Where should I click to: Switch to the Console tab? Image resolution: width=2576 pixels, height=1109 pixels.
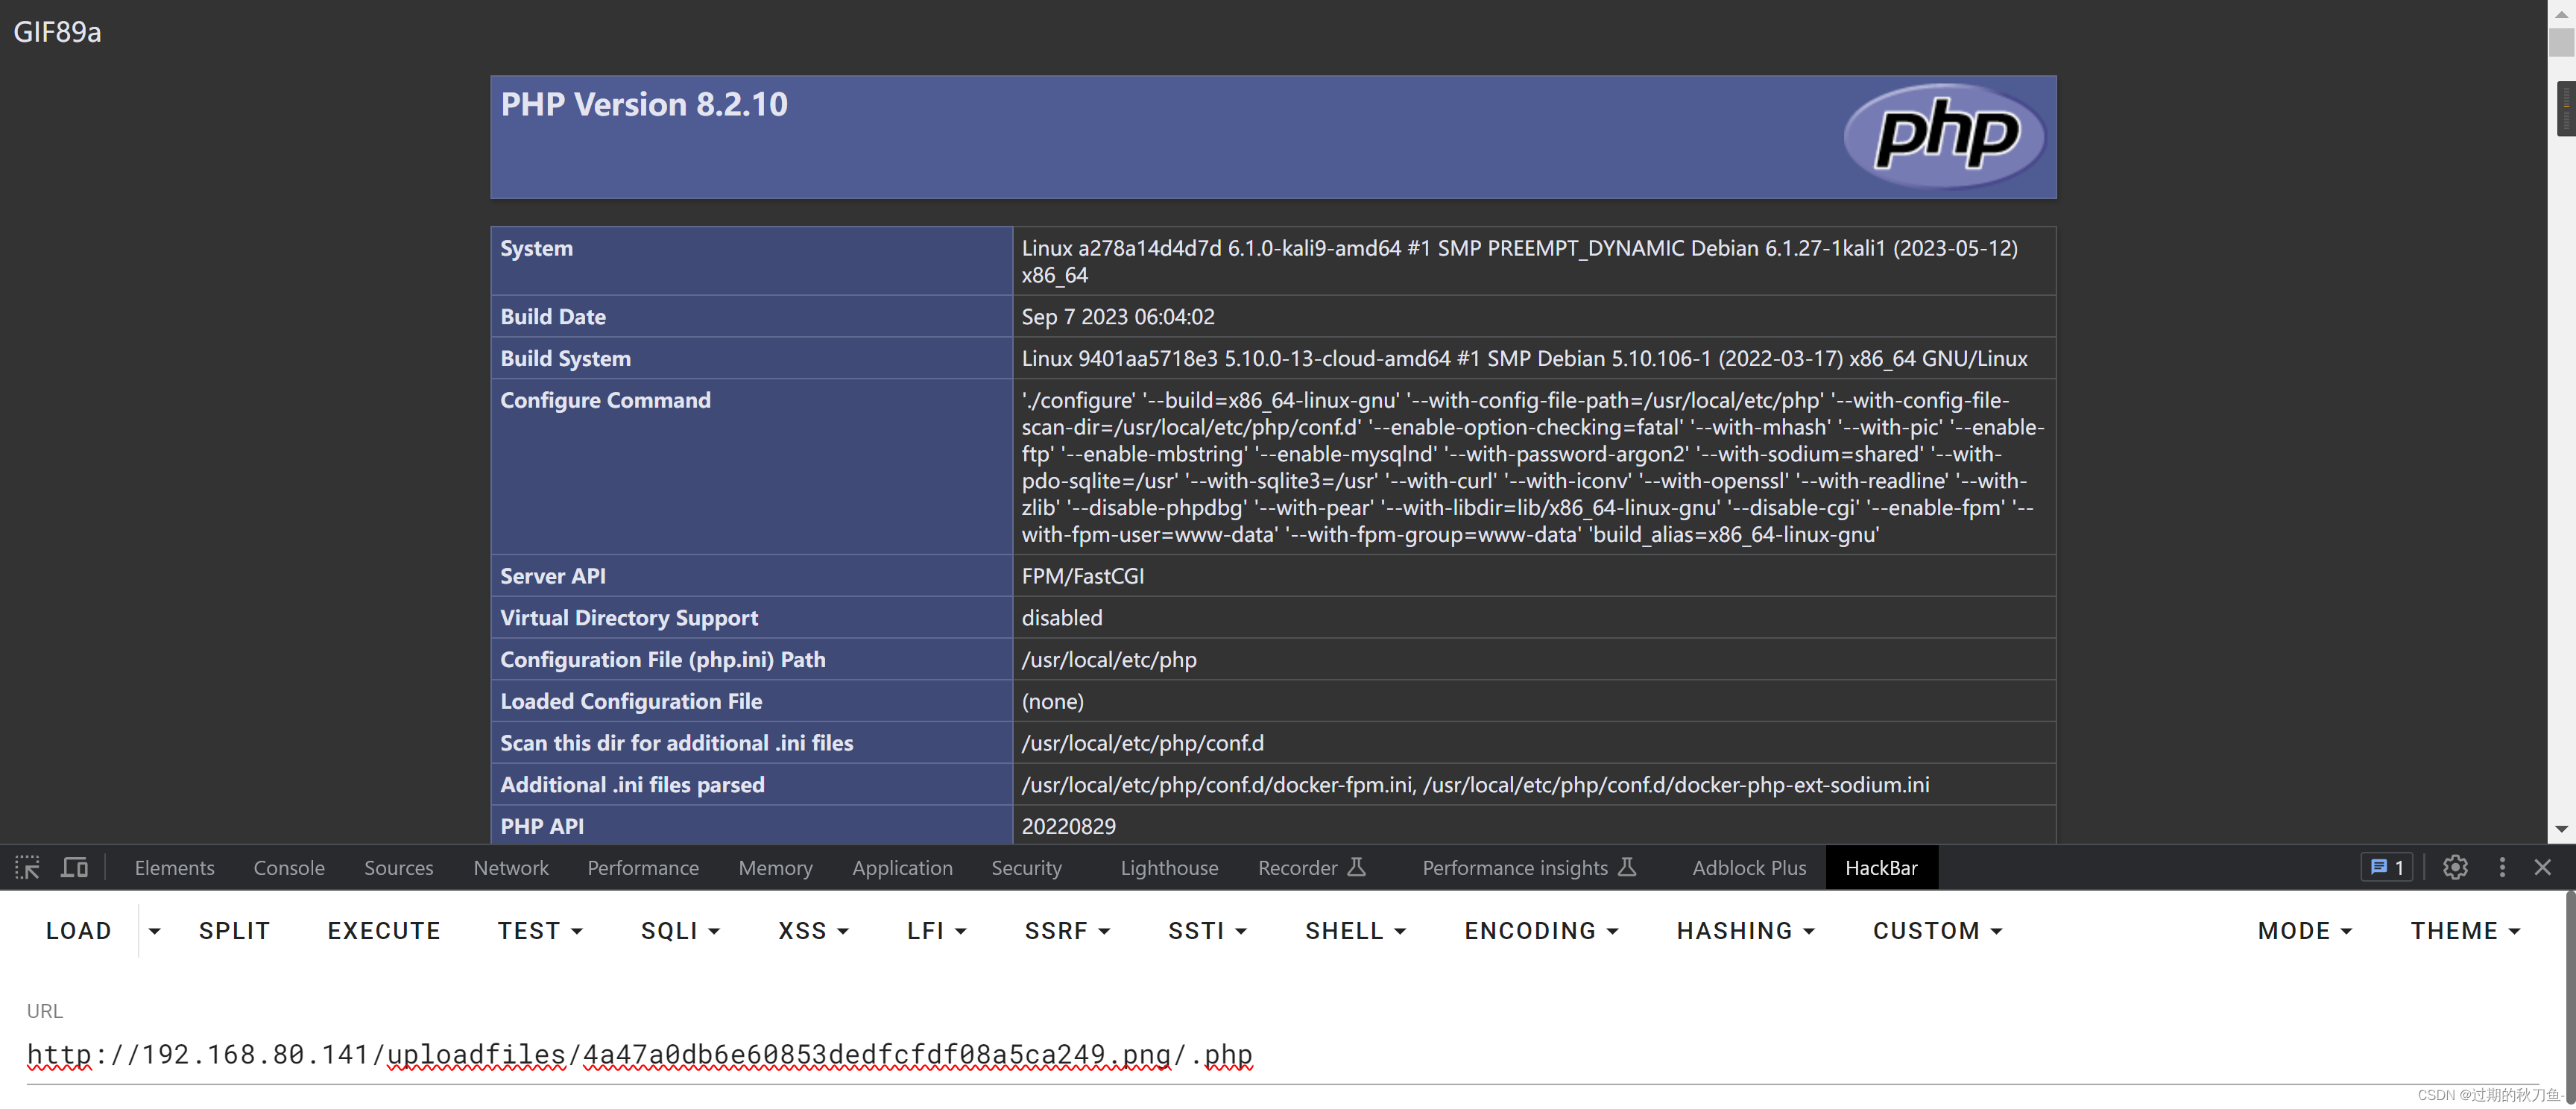pos(288,866)
